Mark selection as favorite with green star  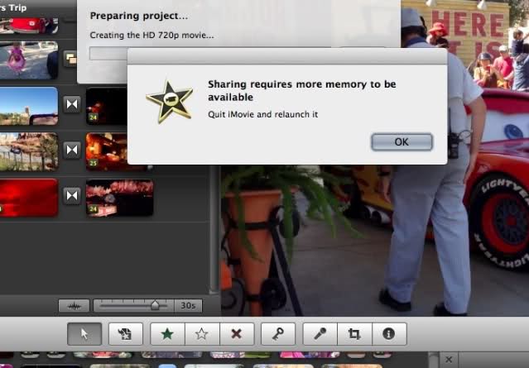tap(167, 333)
